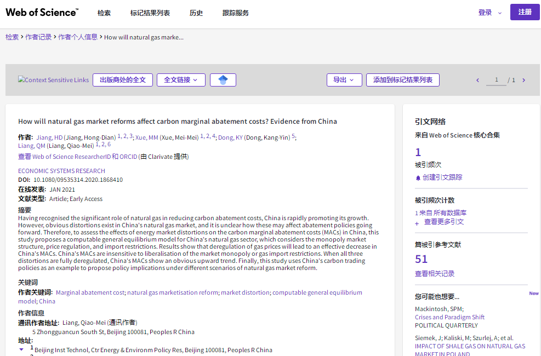The image size is (541, 356).
Task: Switch to the 历史 section
Action: tap(196, 12)
